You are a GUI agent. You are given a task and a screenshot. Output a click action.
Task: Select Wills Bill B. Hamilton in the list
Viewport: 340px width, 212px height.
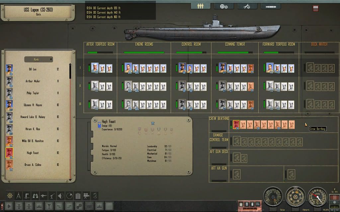click(33, 141)
